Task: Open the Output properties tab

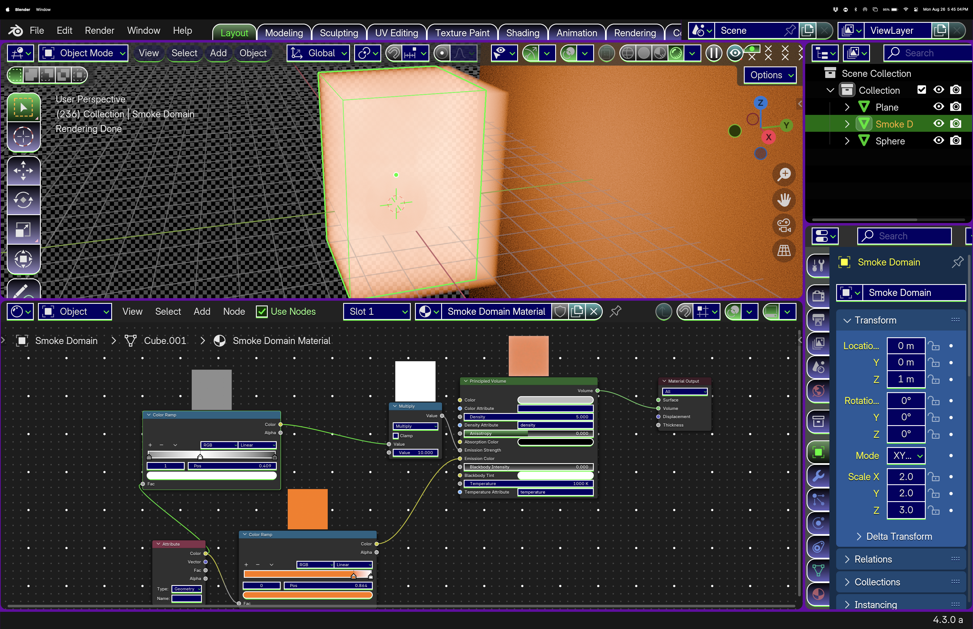Action: point(818,319)
